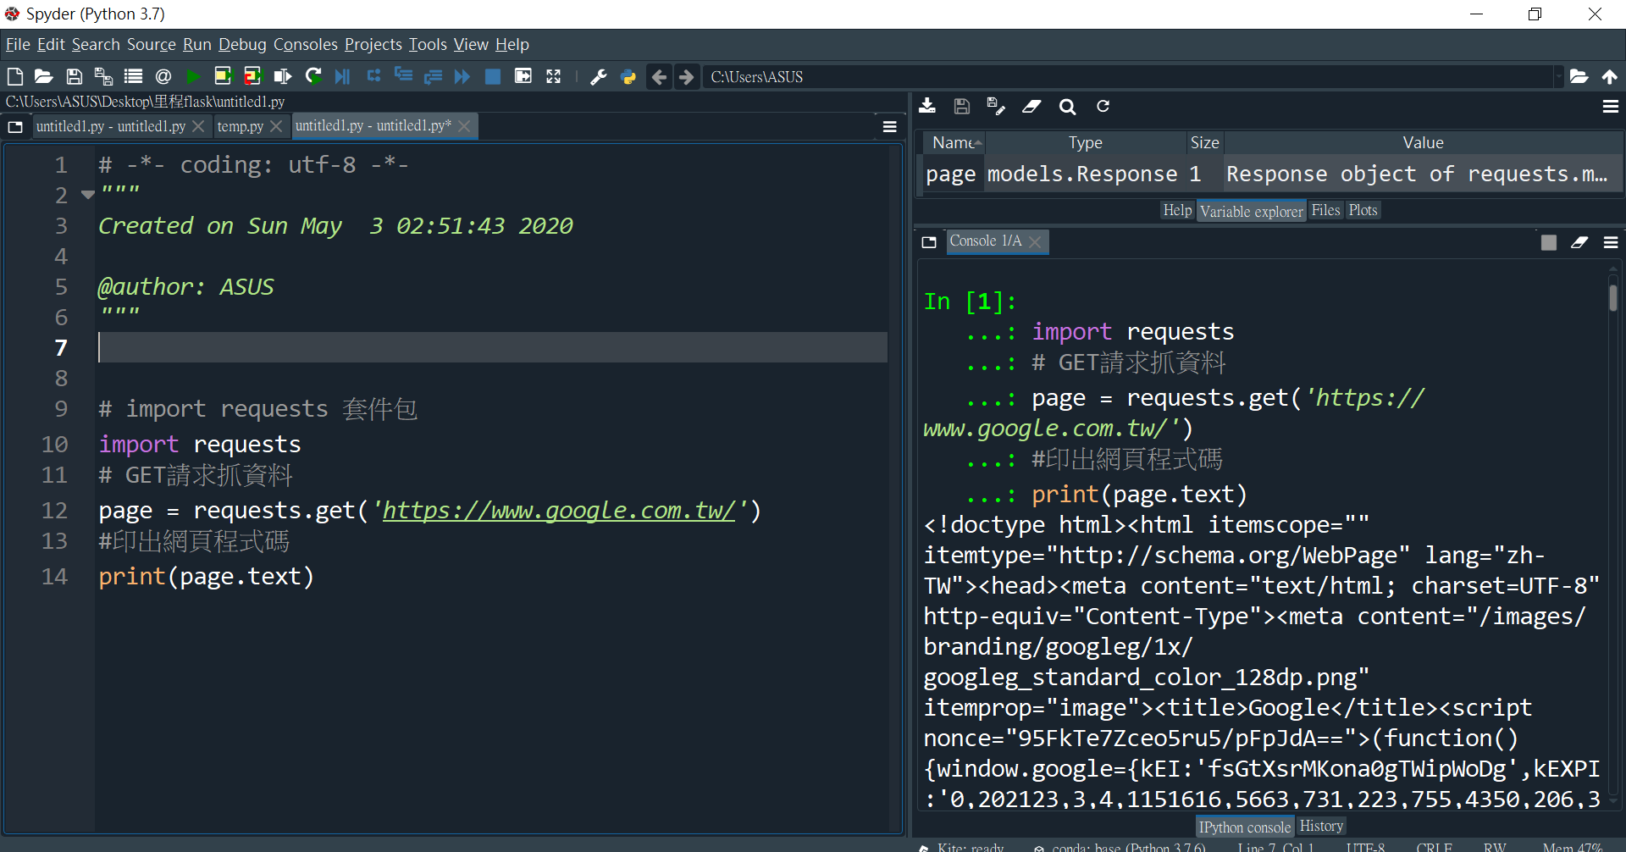1626x852 pixels.
Task: Close the temp.py tab
Action: 276,126
